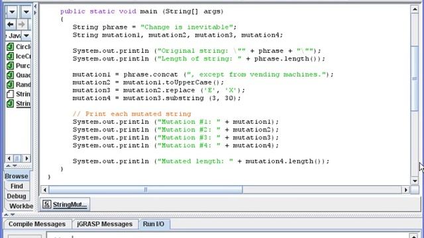Click the right expand arrow on vertical divider

pyautogui.click(x=35, y=12)
